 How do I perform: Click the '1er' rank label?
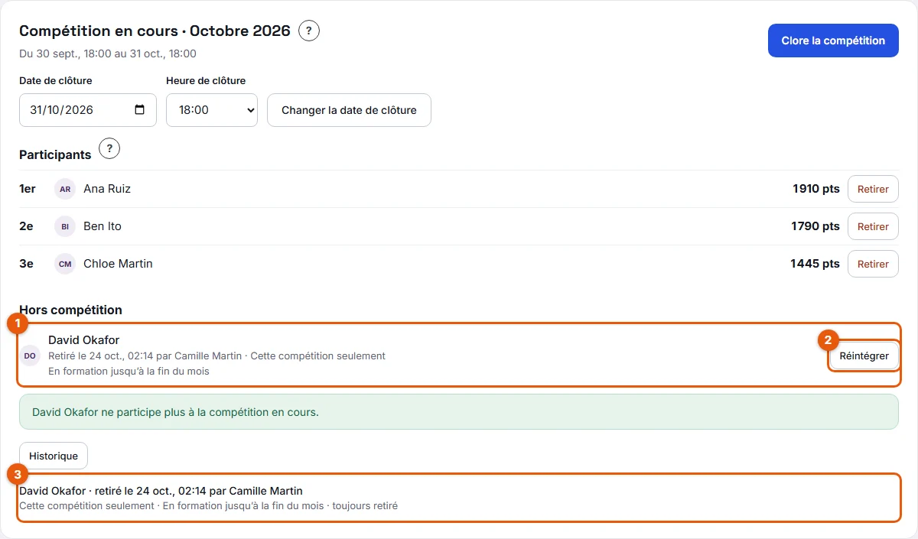[x=28, y=189]
